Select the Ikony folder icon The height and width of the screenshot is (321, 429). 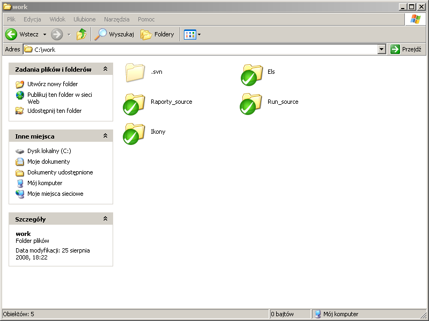(134, 134)
